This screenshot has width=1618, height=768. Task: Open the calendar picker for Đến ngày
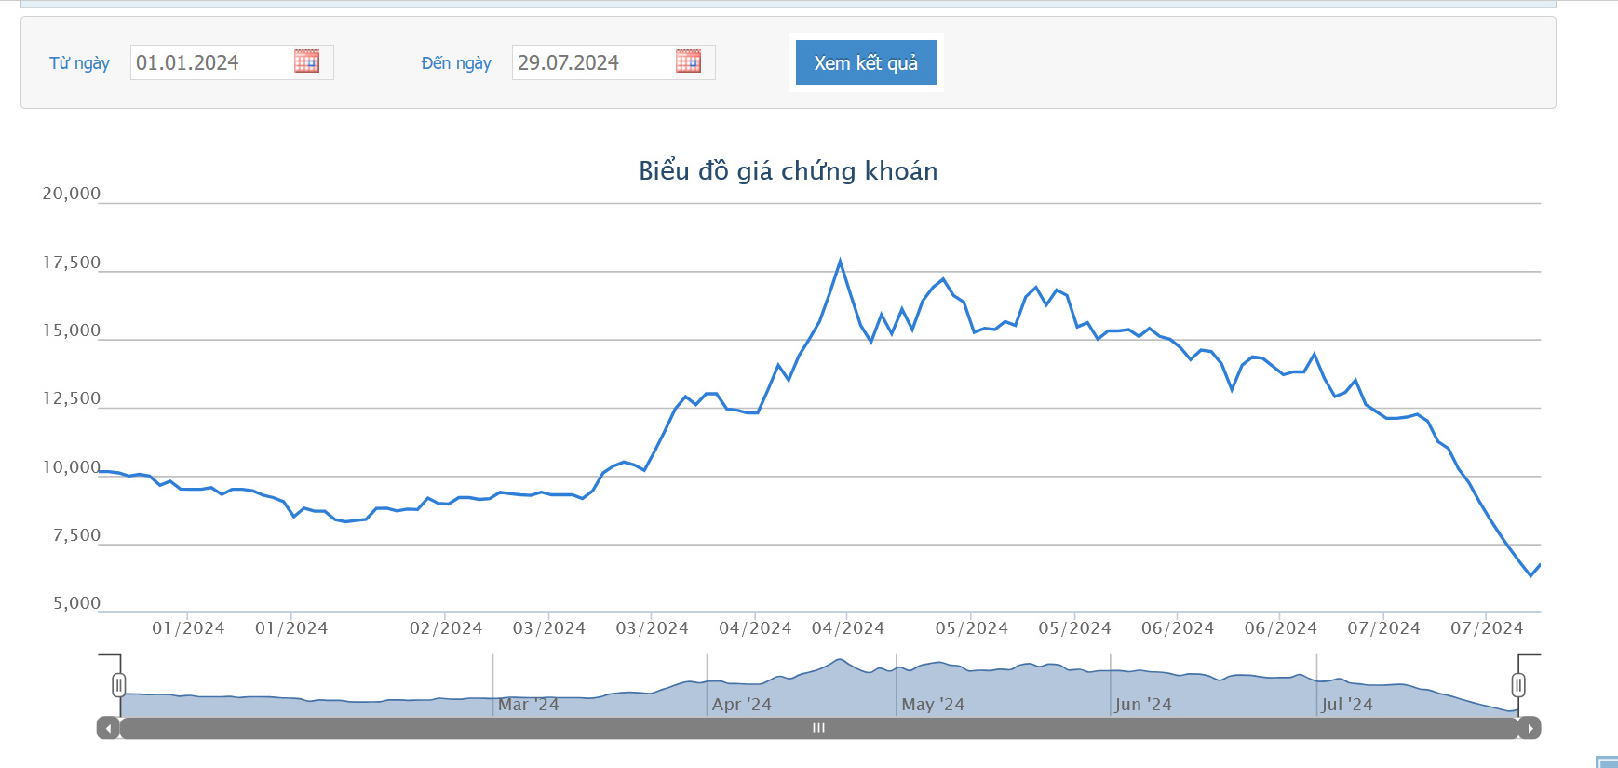coord(688,61)
